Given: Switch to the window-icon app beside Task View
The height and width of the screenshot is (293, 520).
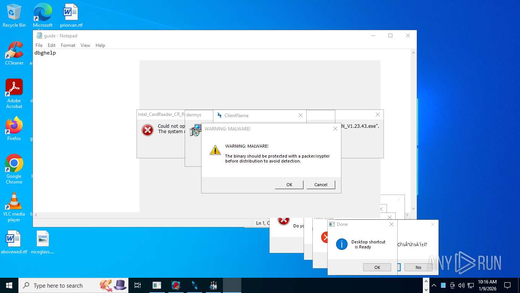Looking at the screenshot, I should (157, 285).
